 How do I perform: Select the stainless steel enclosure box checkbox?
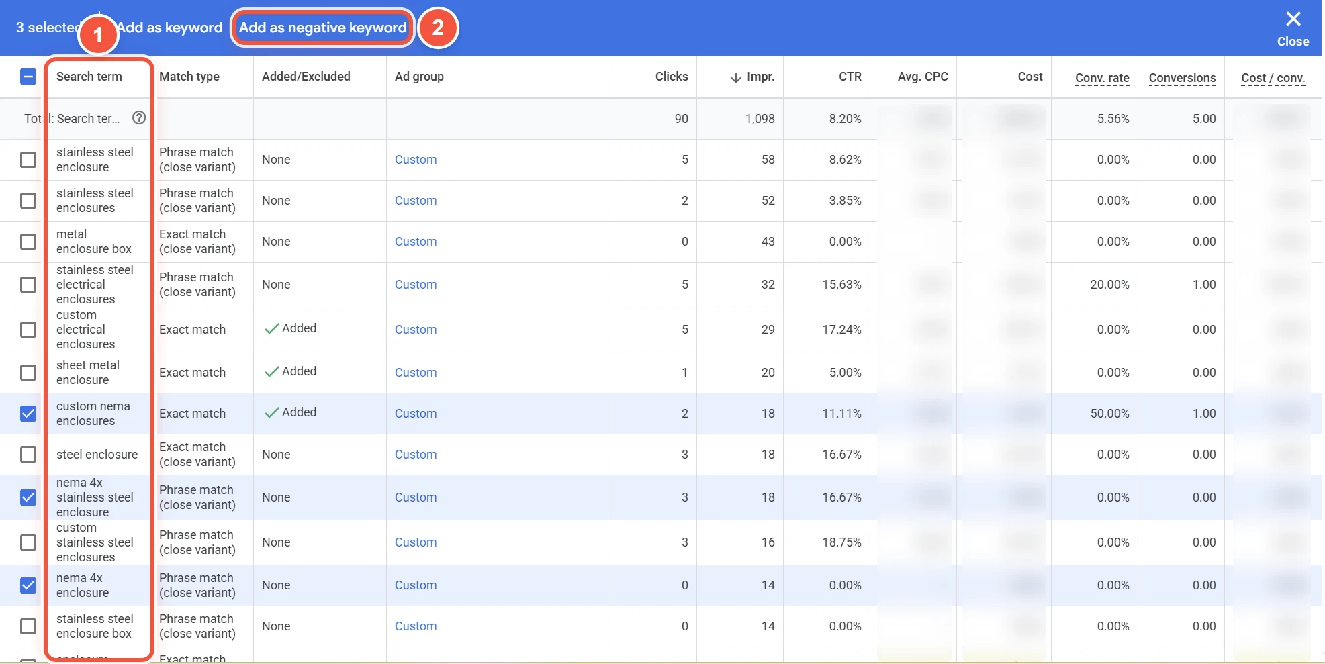coord(28,626)
